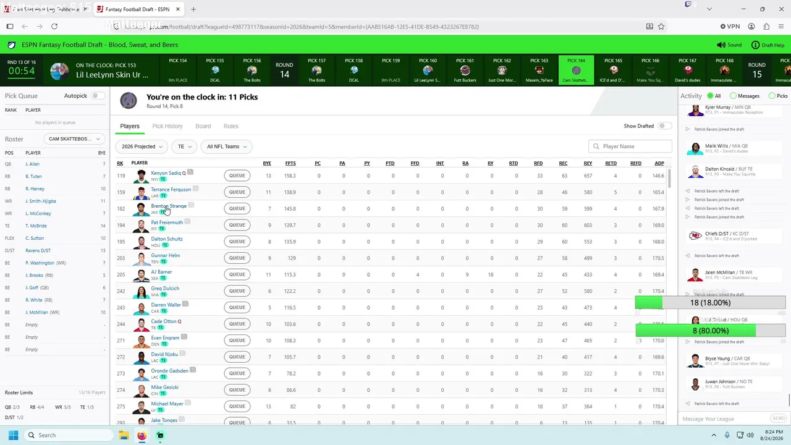Screen dimensions: 791x445
Task: Sort players by ADP column
Action: pyautogui.click(x=659, y=163)
